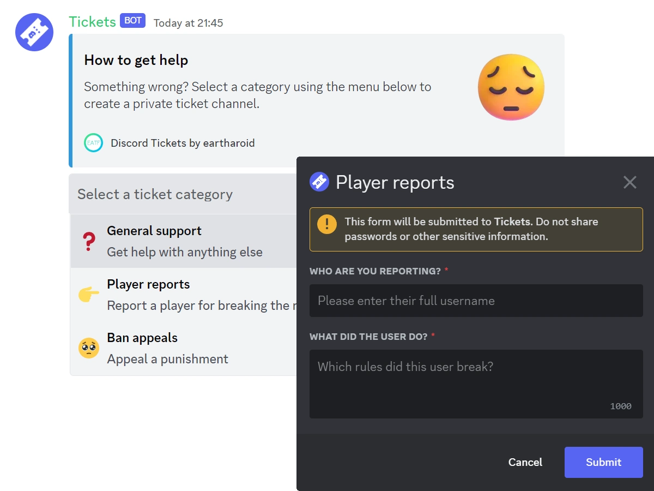The width and height of the screenshot is (654, 491).
Task: Click the warning exclamation icon in the modal
Action: 327,224
